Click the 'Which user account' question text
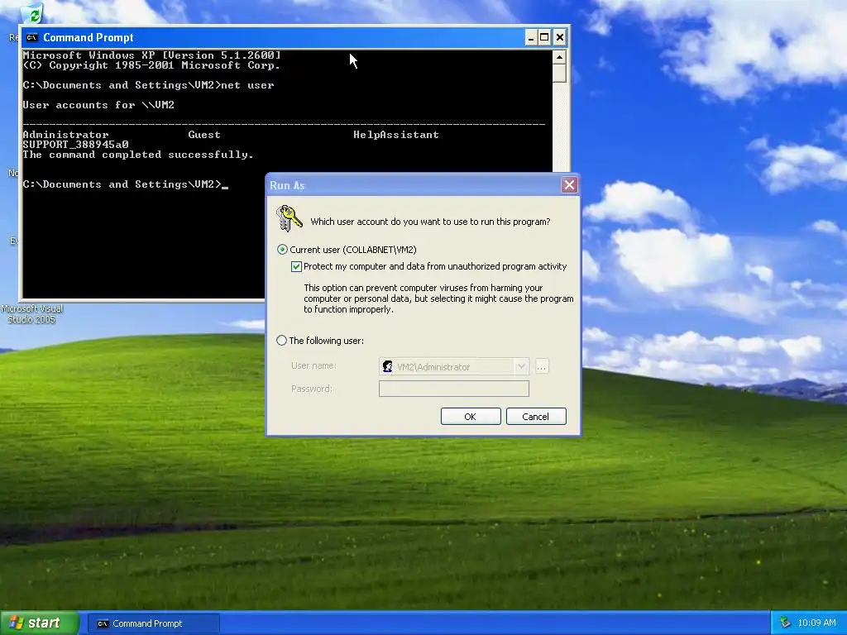 tap(430, 222)
